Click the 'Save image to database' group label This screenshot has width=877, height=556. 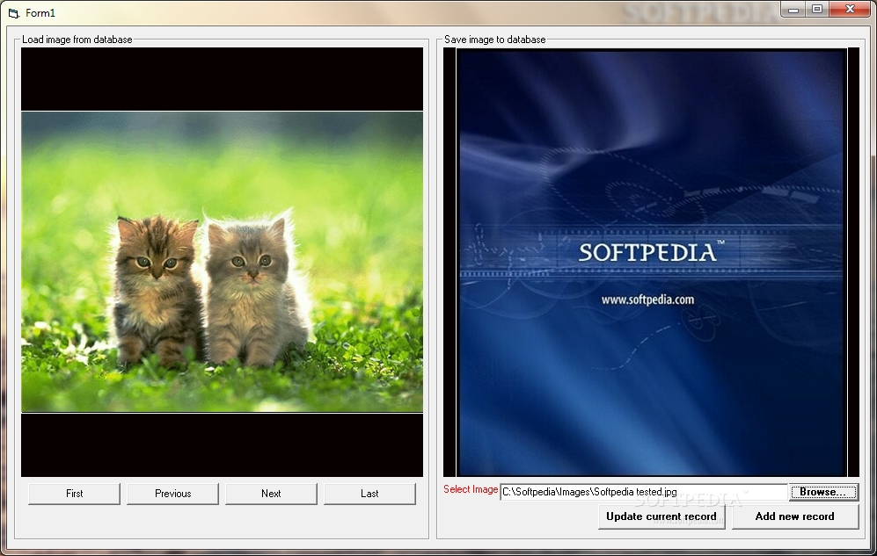[495, 40]
